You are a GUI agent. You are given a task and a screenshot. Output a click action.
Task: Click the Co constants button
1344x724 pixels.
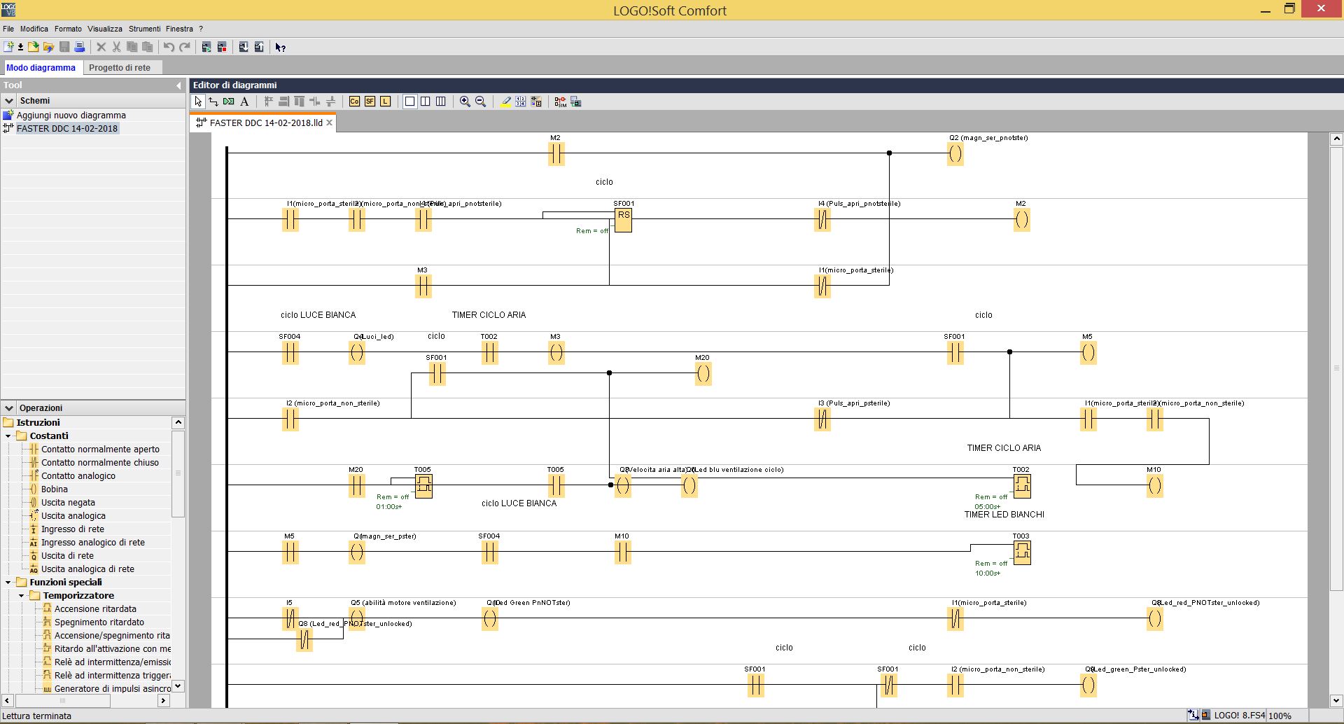pos(354,102)
